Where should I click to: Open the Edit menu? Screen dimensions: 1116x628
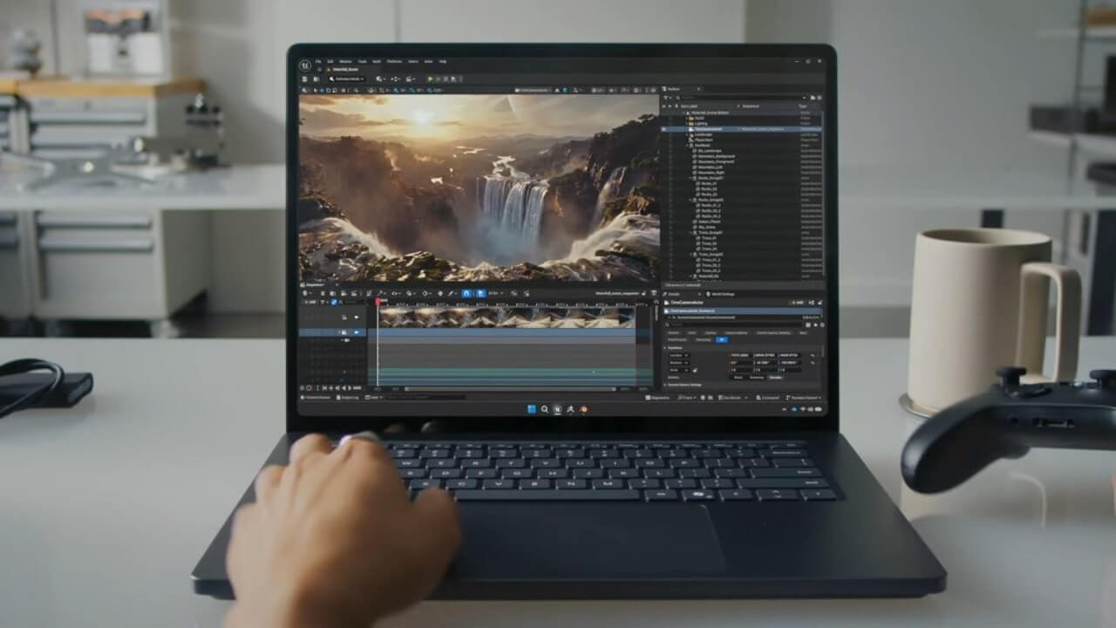[330, 61]
